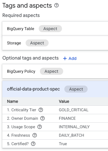Click the '4. Freshness' label
108x151 pixels.
click(18, 135)
